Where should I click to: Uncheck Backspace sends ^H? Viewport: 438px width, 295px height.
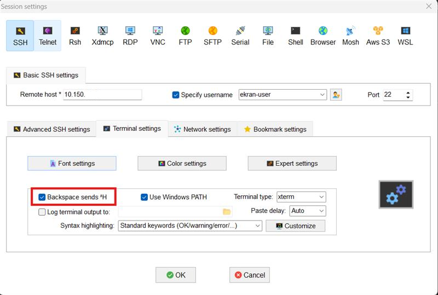tap(42, 197)
